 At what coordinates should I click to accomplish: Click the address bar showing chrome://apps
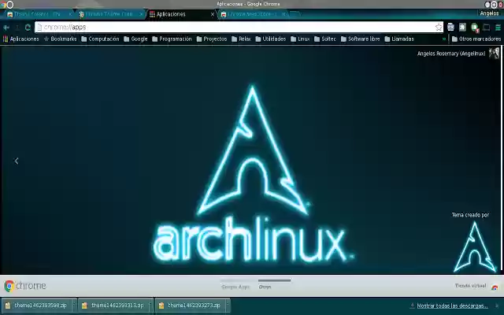coord(238,28)
